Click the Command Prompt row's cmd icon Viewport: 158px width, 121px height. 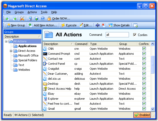(x=45, y=54)
